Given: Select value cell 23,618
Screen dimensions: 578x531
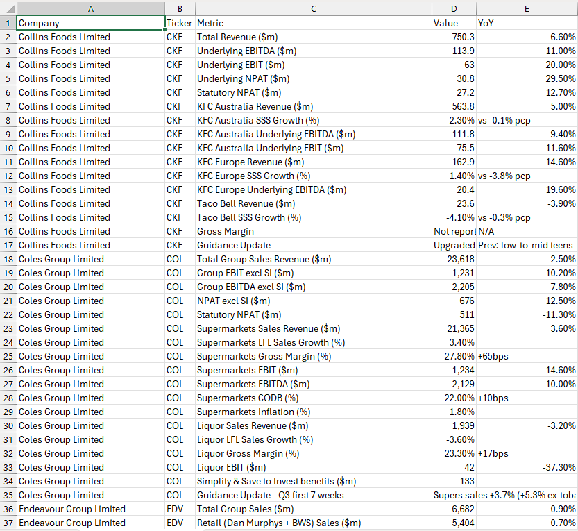Looking at the screenshot, I should (x=454, y=259).
